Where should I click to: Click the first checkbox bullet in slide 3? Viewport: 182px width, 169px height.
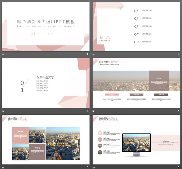(x=37, y=81)
